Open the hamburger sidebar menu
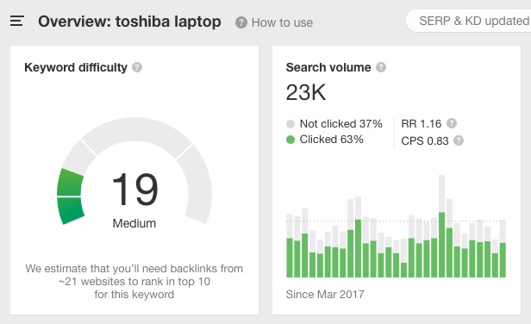Image resolution: width=531 pixels, height=324 pixels. click(17, 21)
